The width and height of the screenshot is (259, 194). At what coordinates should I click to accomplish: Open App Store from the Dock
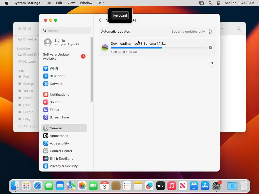(205, 186)
